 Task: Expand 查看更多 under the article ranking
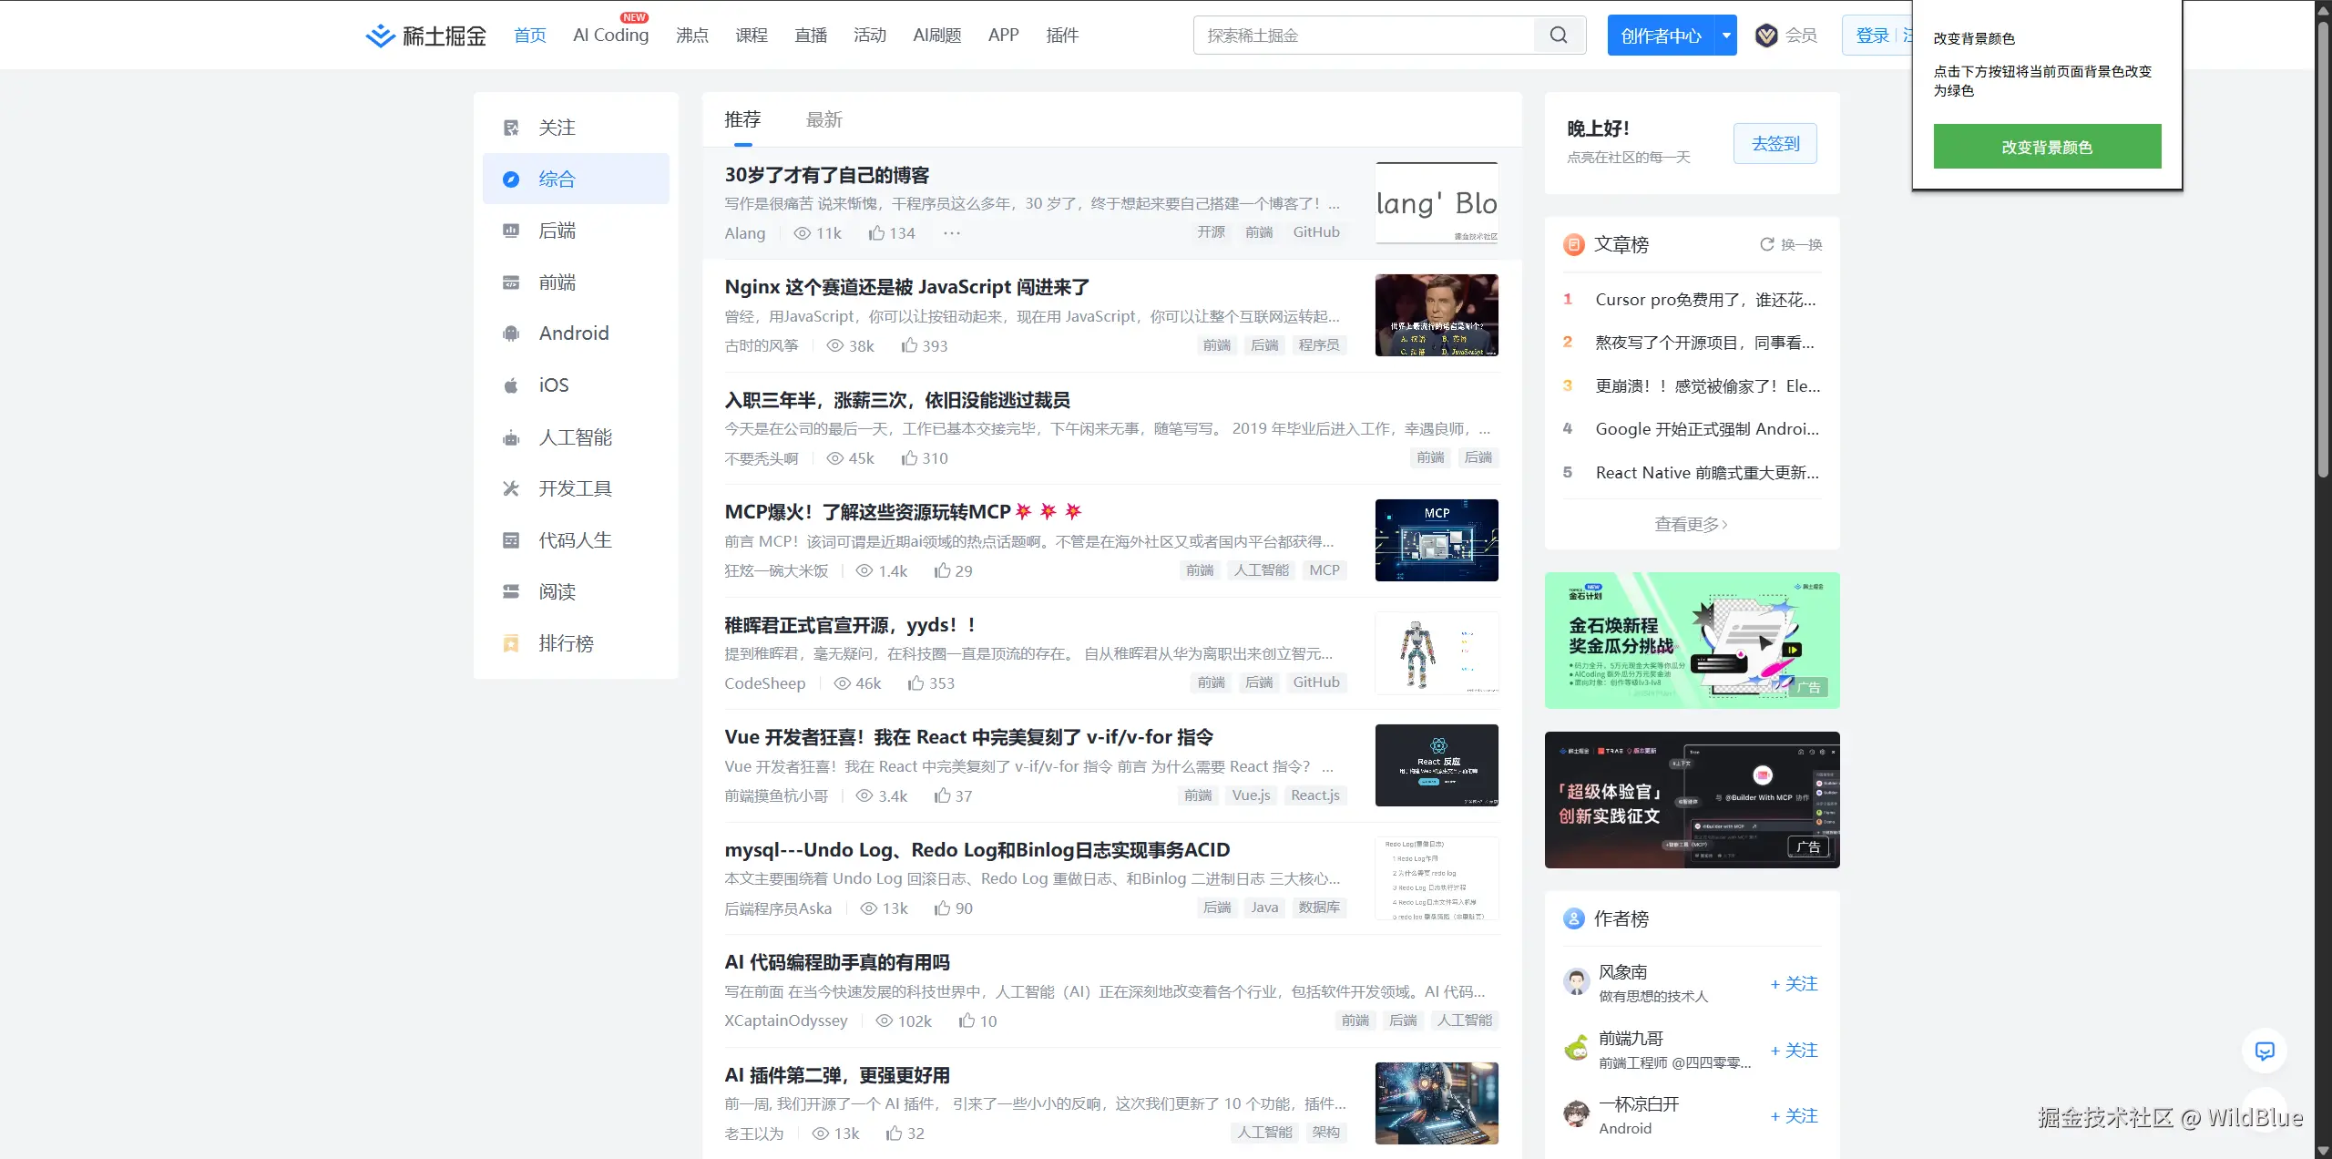(1691, 524)
